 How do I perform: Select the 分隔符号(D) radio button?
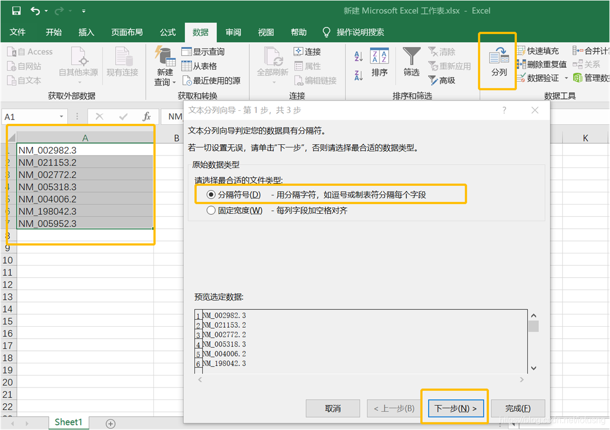point(211,194)
